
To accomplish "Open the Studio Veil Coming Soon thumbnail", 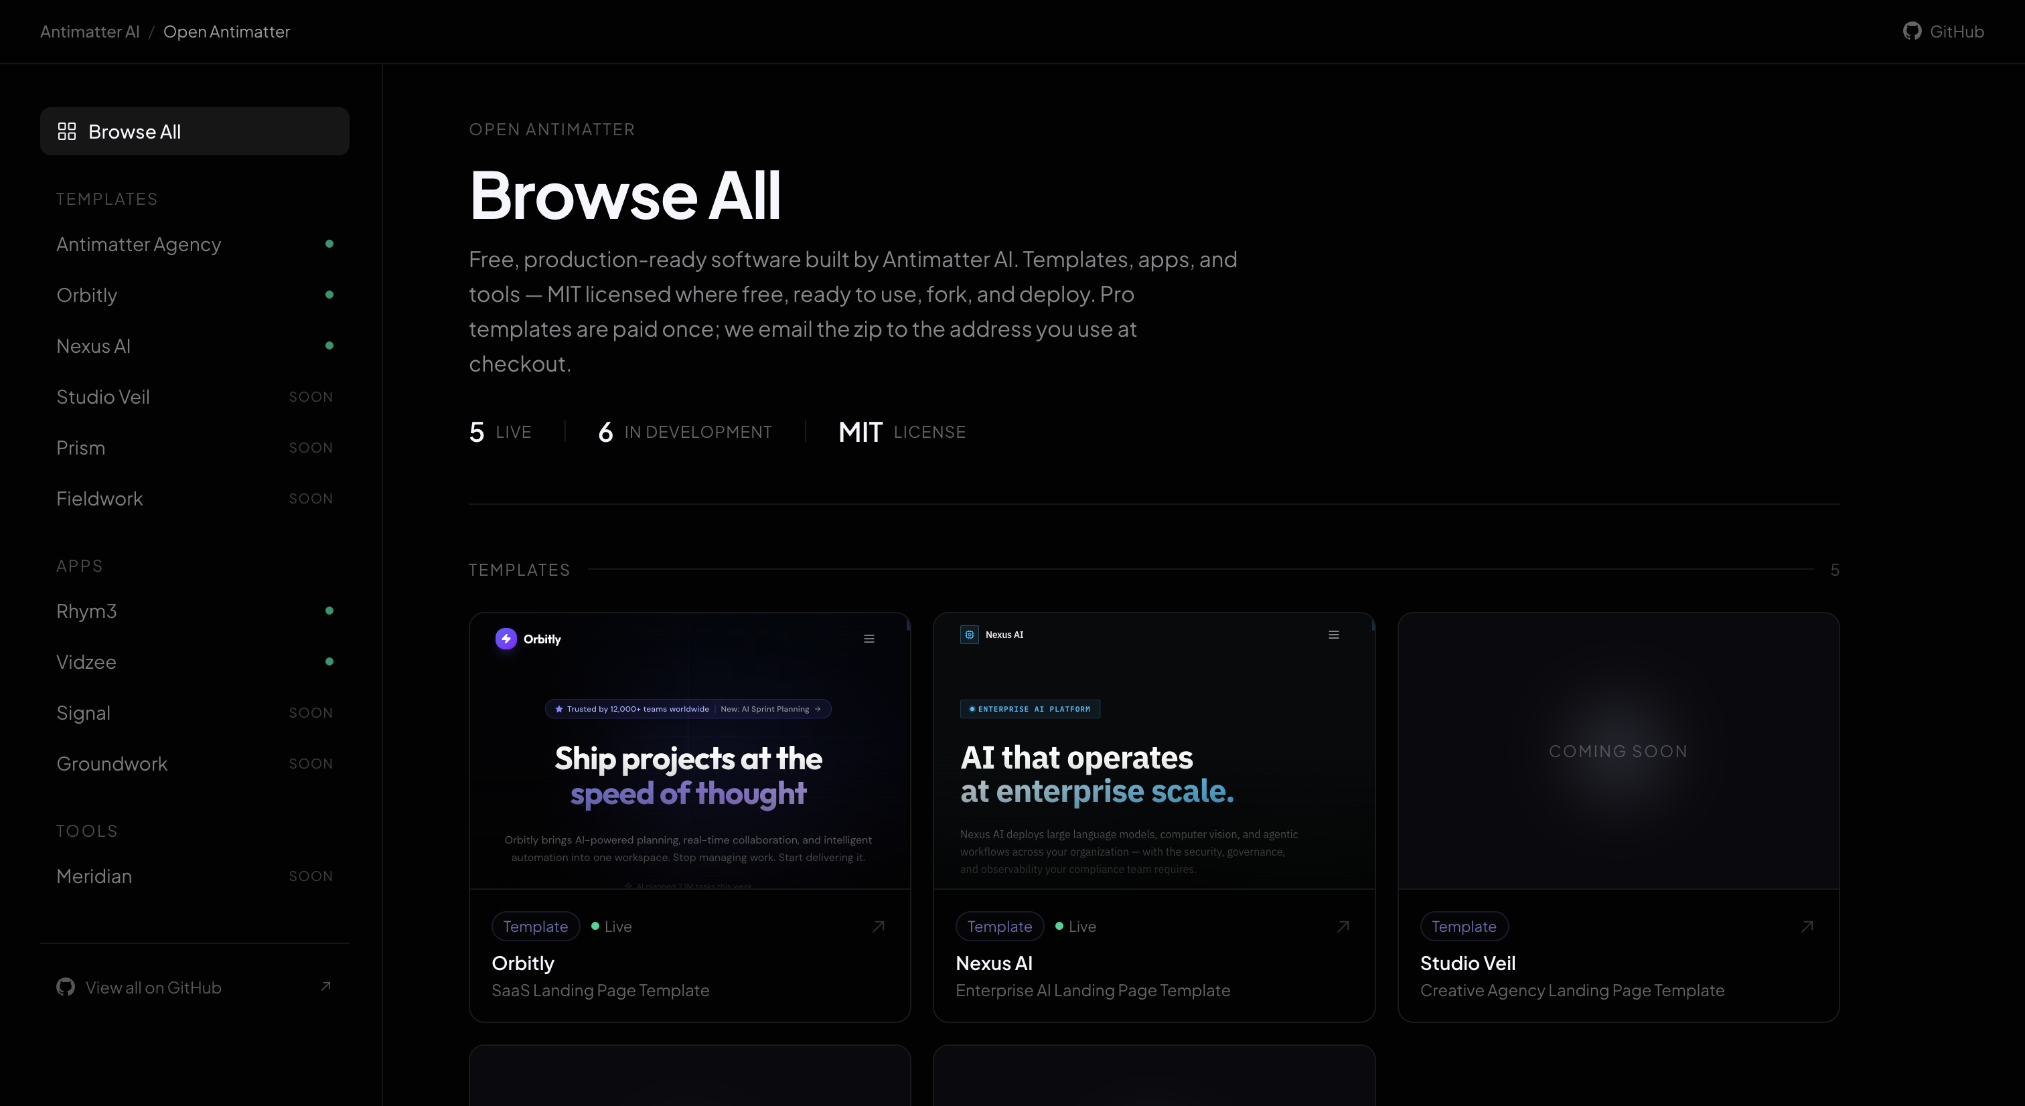I will (1618, 750).
